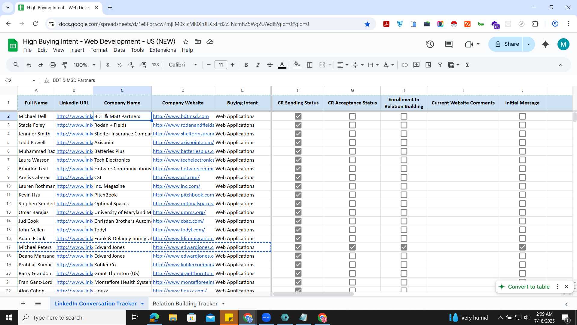Uncheck CR Sending Status for Michael Dell
The image size is (577, 325).
pos(298,116)
